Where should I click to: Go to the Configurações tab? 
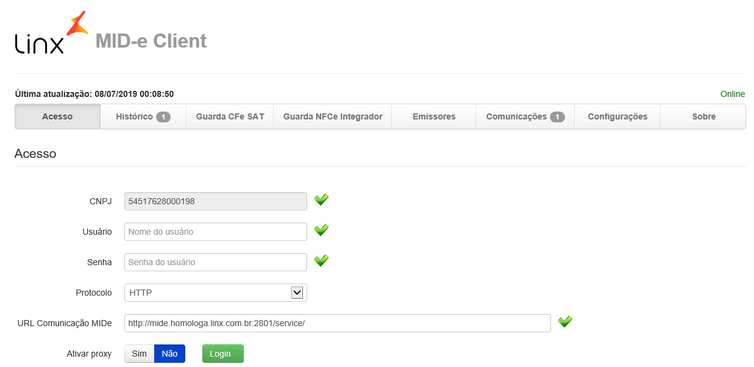[x=617, y=116]
